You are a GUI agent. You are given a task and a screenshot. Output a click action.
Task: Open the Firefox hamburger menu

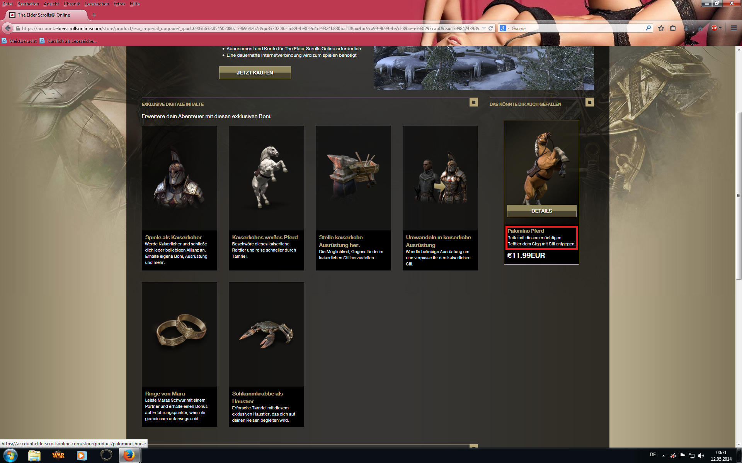pyautogui.click(x=733, y=28)
